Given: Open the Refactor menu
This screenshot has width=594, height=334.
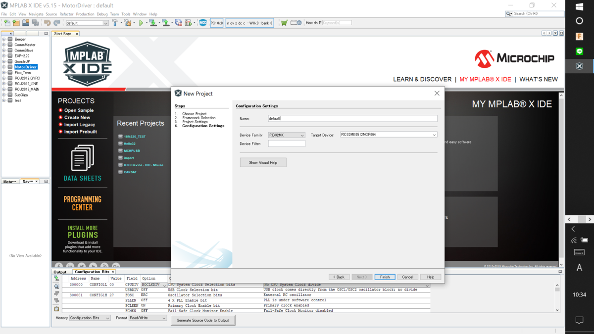Looking at the screenshot, I should tap(66, 14).
